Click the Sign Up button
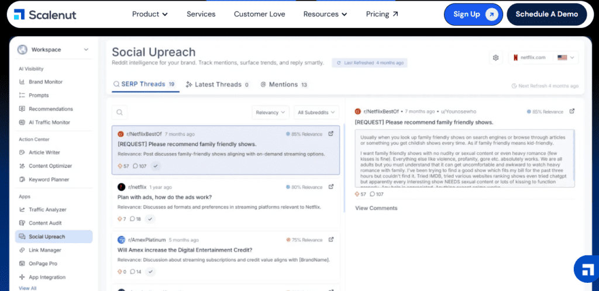The height and width of the screenshot is (291, 599). click(x=473, y=15)
